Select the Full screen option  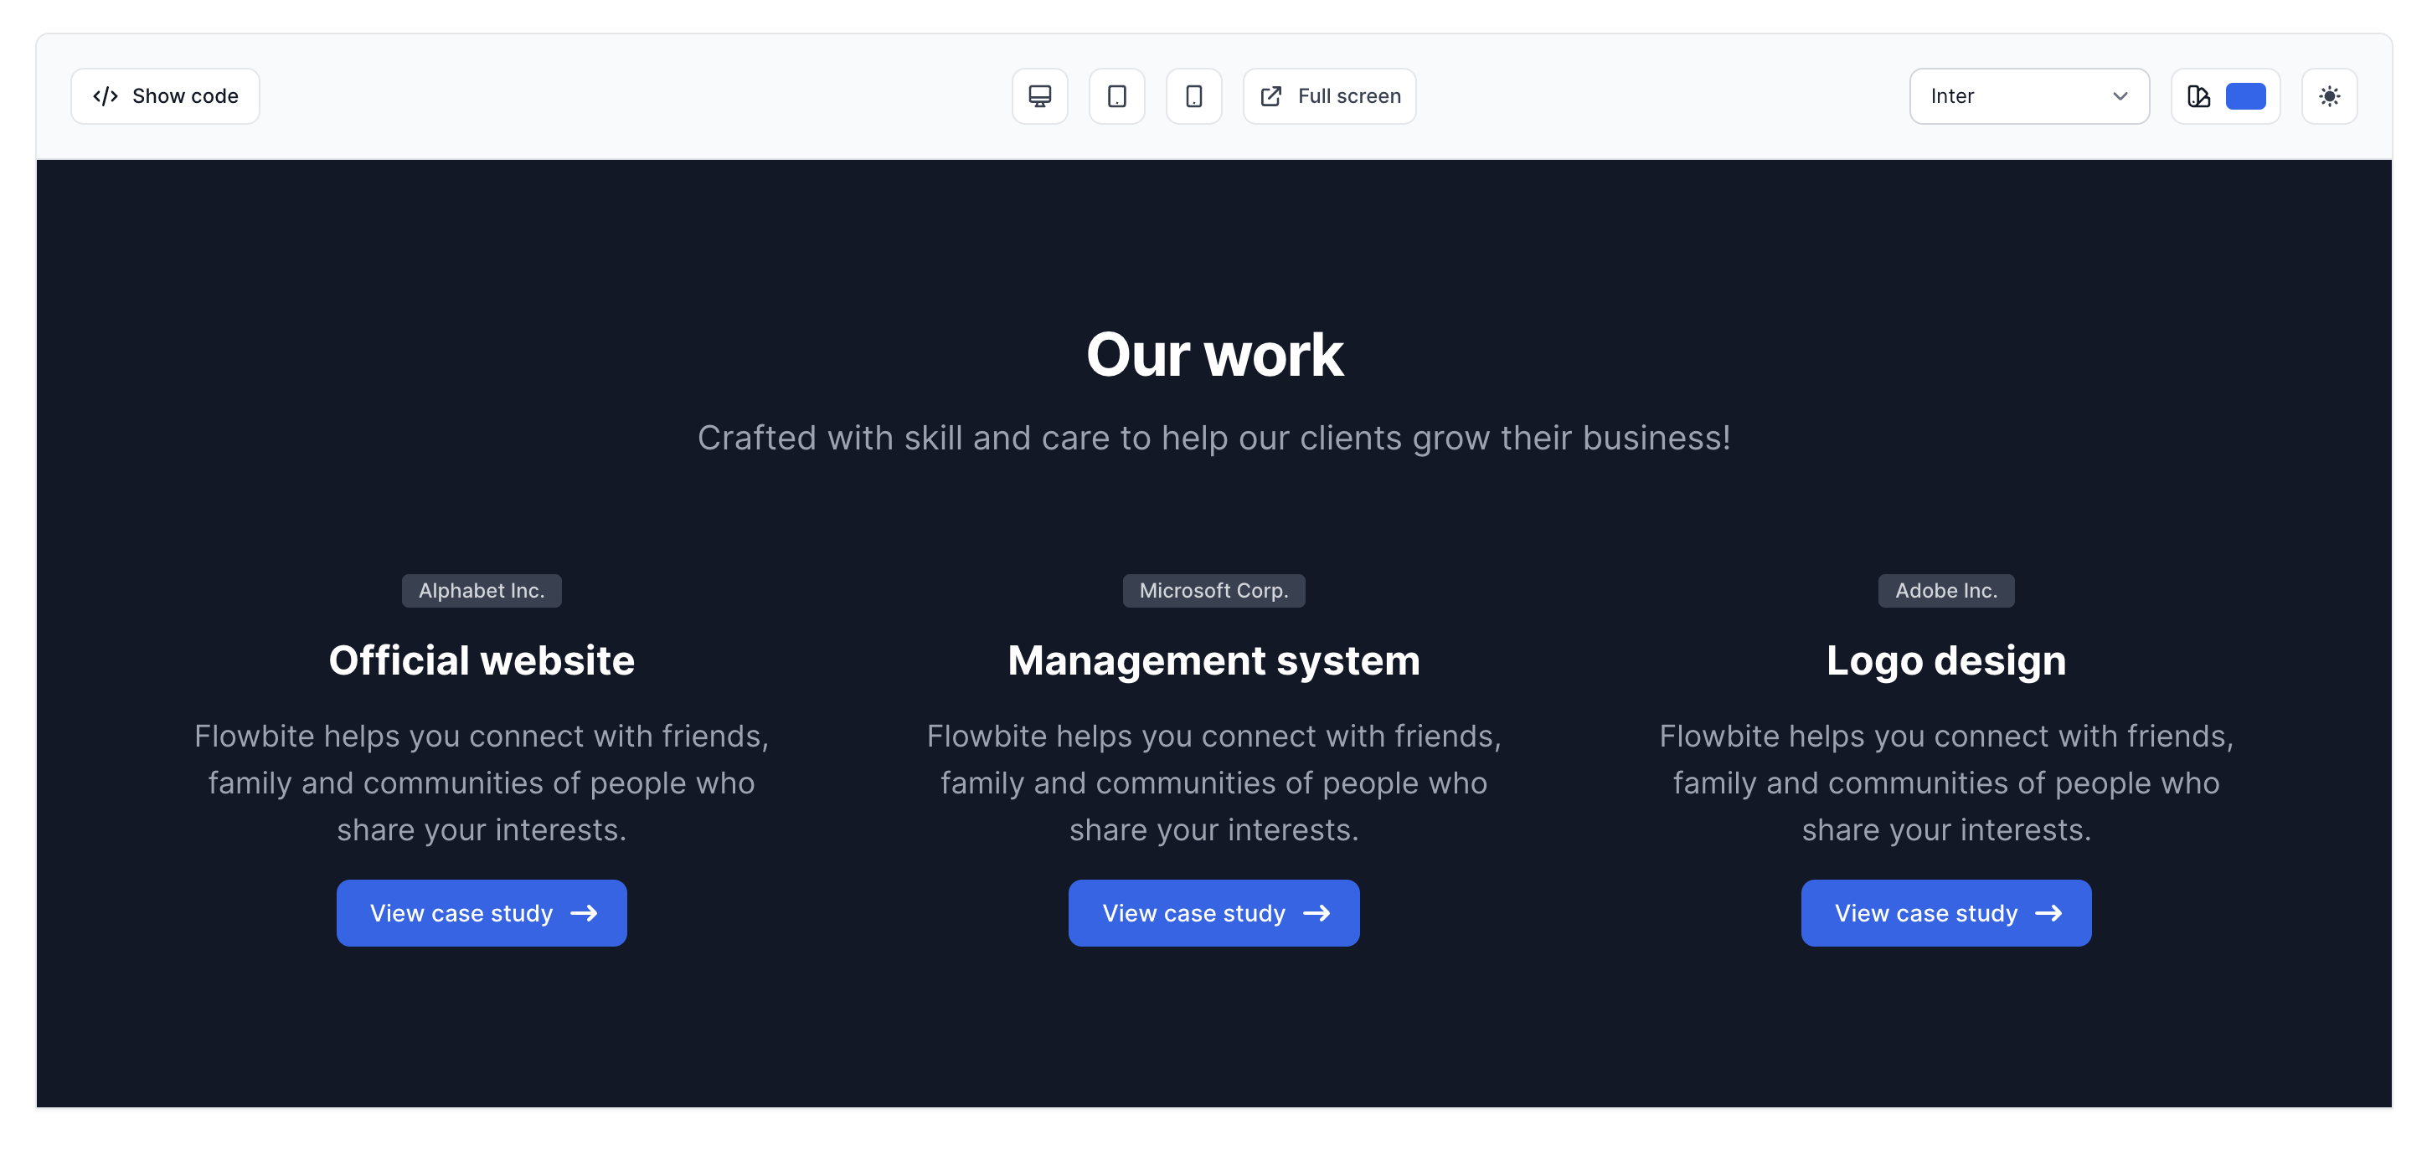click(x=1329, y=96)
